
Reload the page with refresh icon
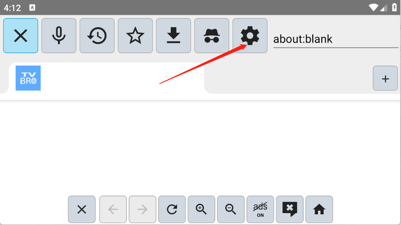pos(172,209)
